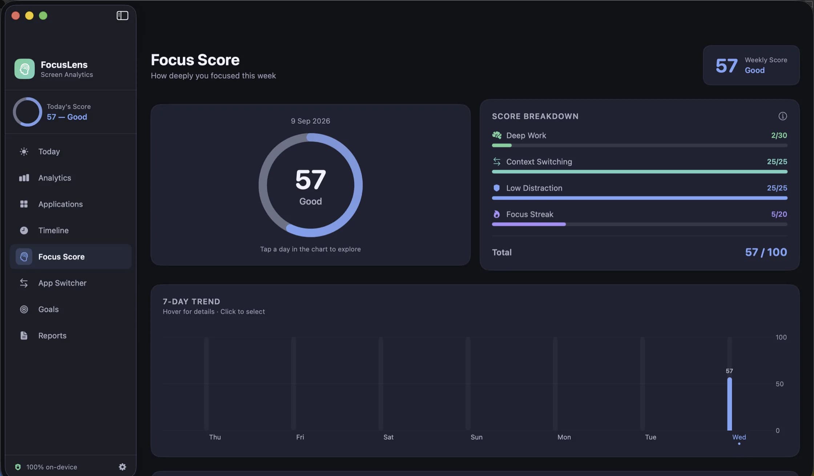Click the circular 57 Good score ring
The width and height of the screenshot is (814, 476).
(x=310, y=185)
